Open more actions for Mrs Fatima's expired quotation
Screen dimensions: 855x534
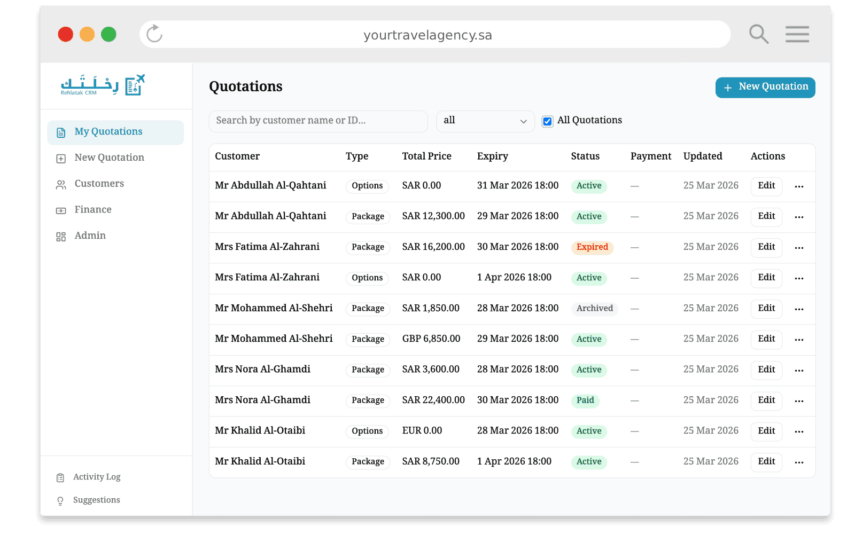click(x=799, y=248)
